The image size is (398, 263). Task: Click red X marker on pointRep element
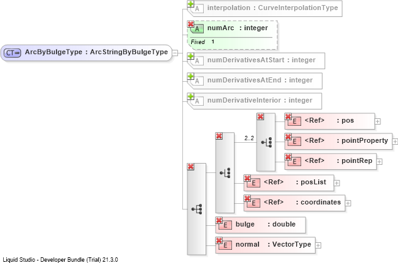(x=288, y=157)
